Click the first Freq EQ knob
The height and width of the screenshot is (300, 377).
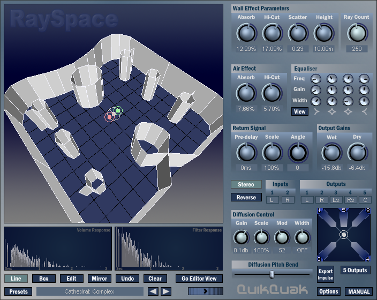(316, 79)
